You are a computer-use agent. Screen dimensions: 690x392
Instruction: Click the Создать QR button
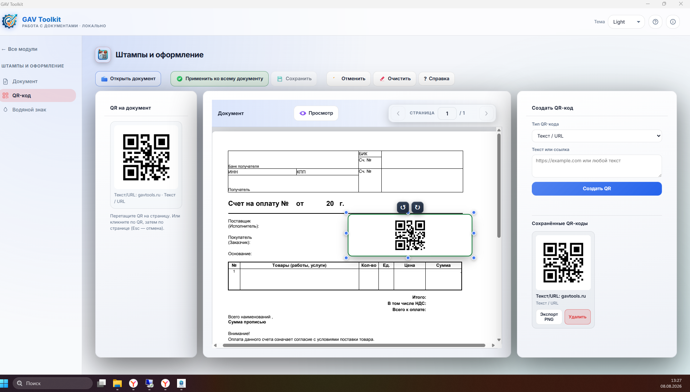pos(597,189)
